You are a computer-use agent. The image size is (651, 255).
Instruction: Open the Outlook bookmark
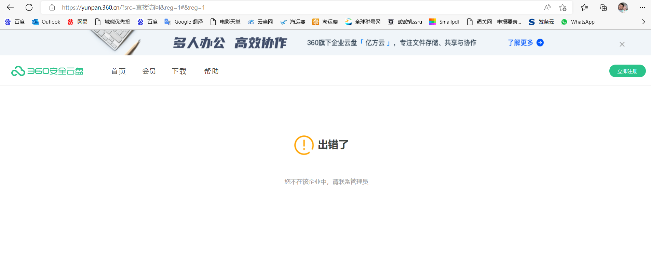pos(46,22)
